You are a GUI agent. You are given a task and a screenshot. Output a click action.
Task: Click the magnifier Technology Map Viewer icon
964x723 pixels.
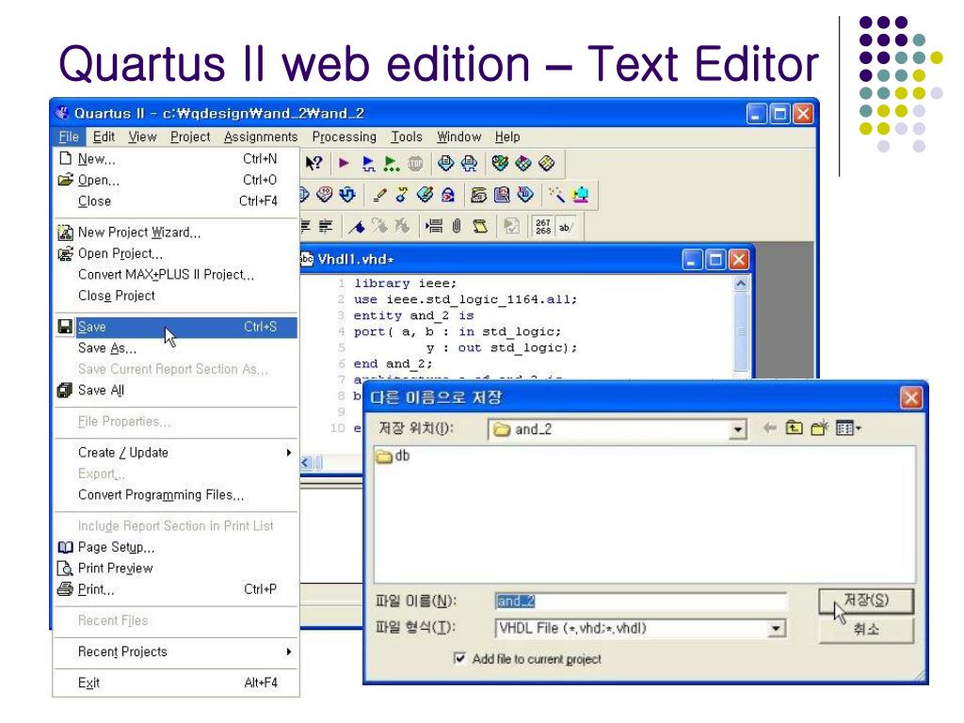[x=503, y=195]
